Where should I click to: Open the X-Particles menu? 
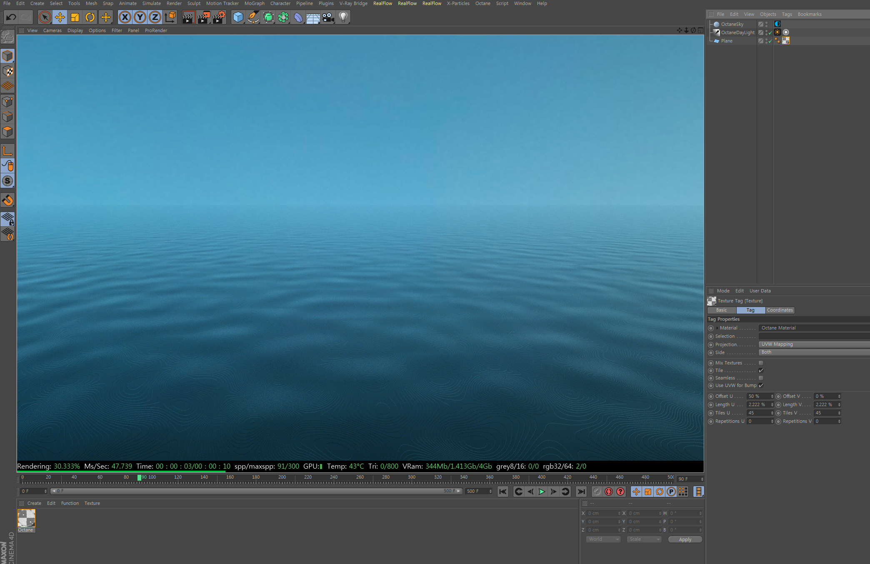pyautogui.click(x=458, y=3)
